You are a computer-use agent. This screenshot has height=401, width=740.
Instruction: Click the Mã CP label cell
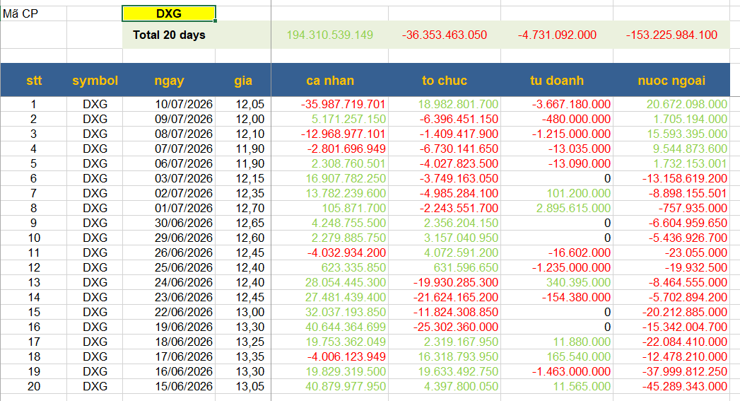[x=33, y=13]
